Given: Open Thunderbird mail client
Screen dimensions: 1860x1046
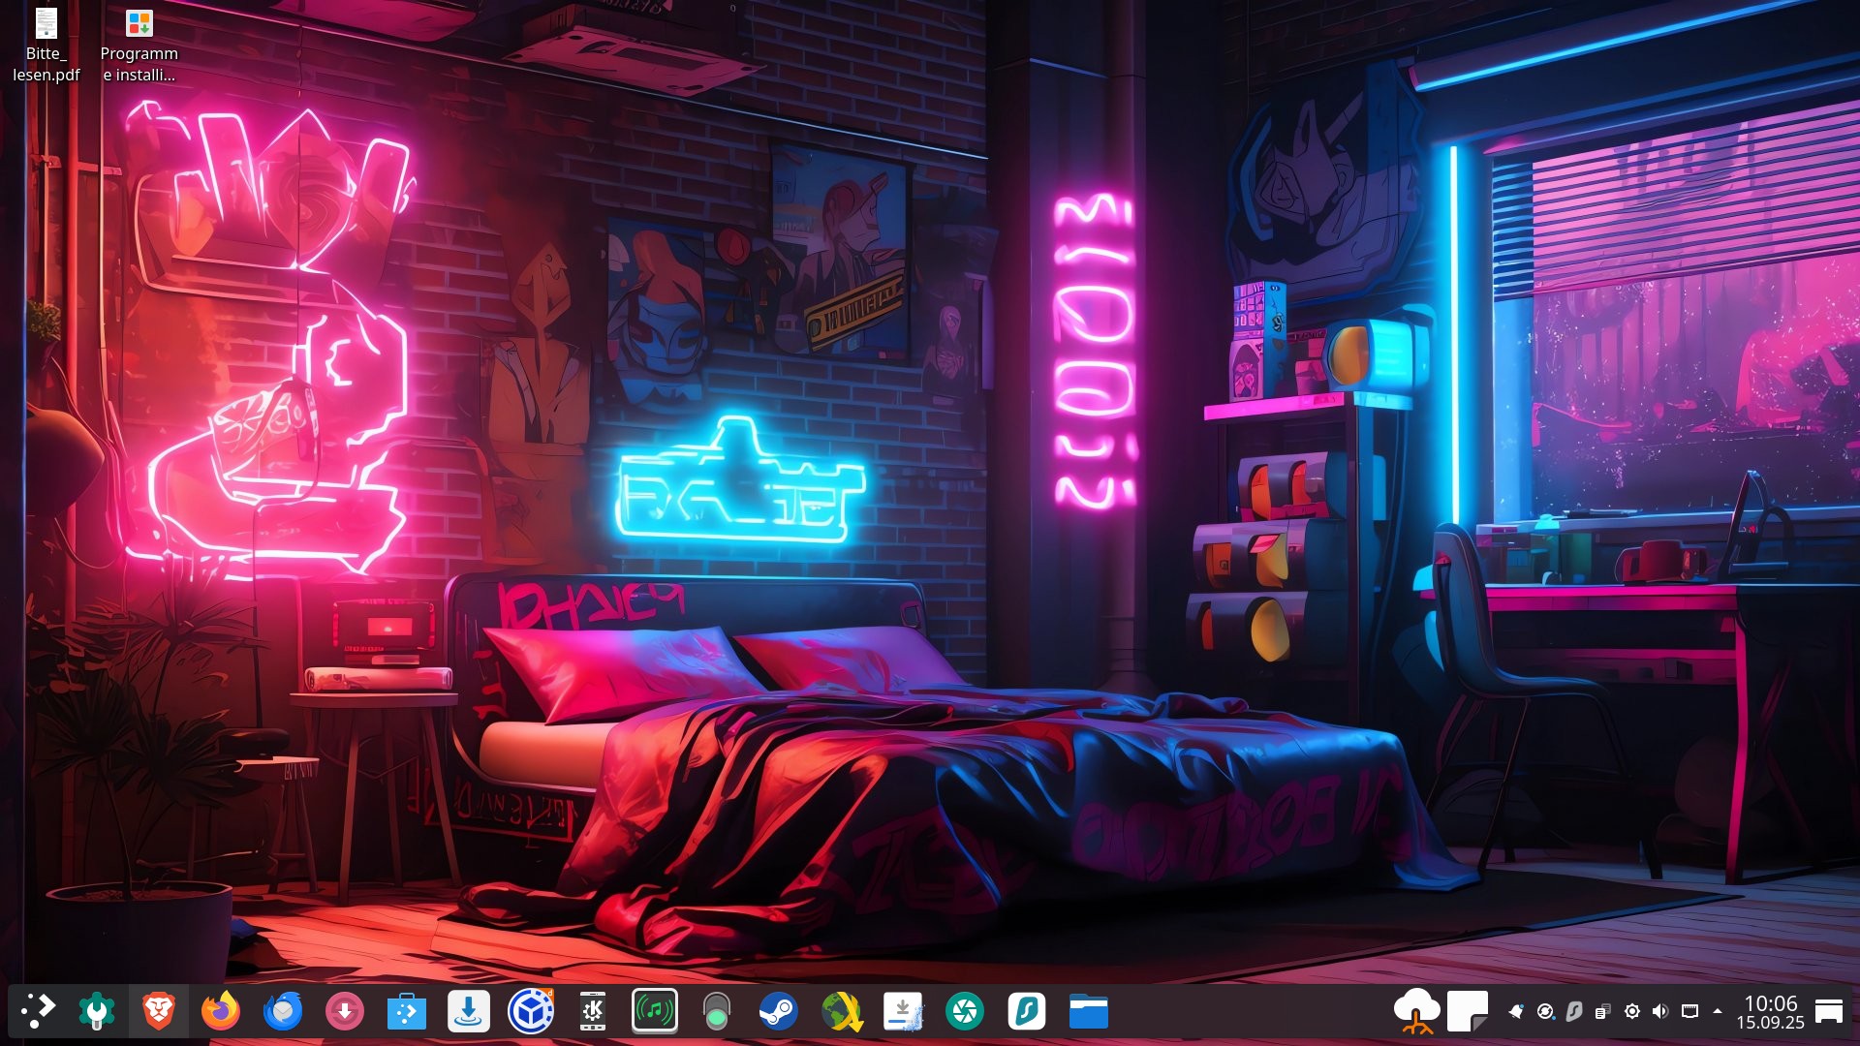Looking at the screenshot, I should pos(282,1012).
